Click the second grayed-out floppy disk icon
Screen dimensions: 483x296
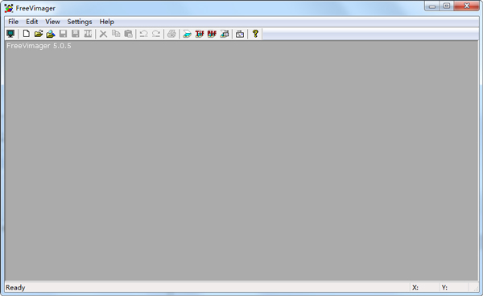point(76,34)
